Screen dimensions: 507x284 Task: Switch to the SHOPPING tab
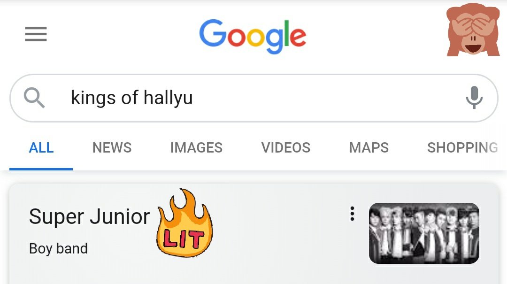(462, 148)
